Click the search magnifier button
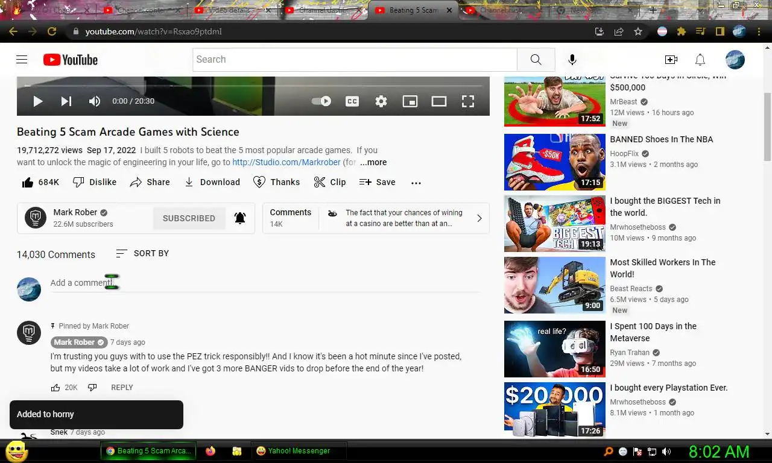Screen dimensions: 772x463 [536, 60]
